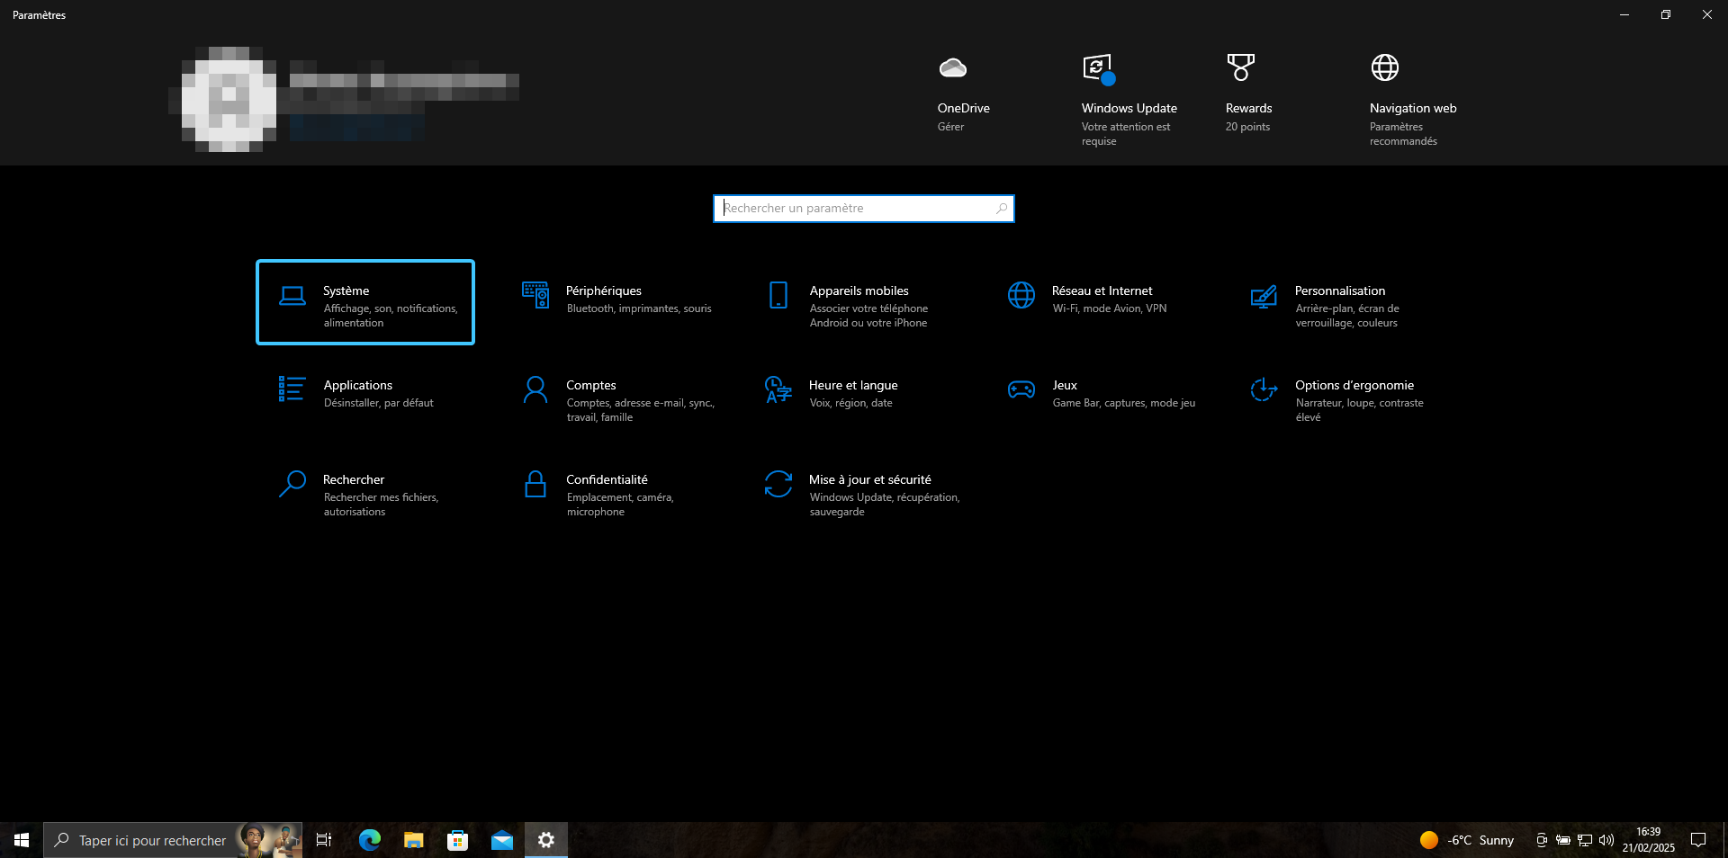Select the Réseau et Internet globe icon
Viewport: 1728px width, 858px height.
(1021, 295)
